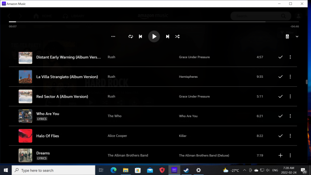Click the window vertical scrollbar thumb
The height and width of the screenshot is (175, 311).
pos(307,82)
